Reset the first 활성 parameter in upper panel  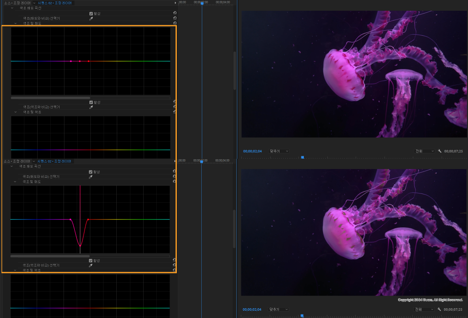pos(174,13)
